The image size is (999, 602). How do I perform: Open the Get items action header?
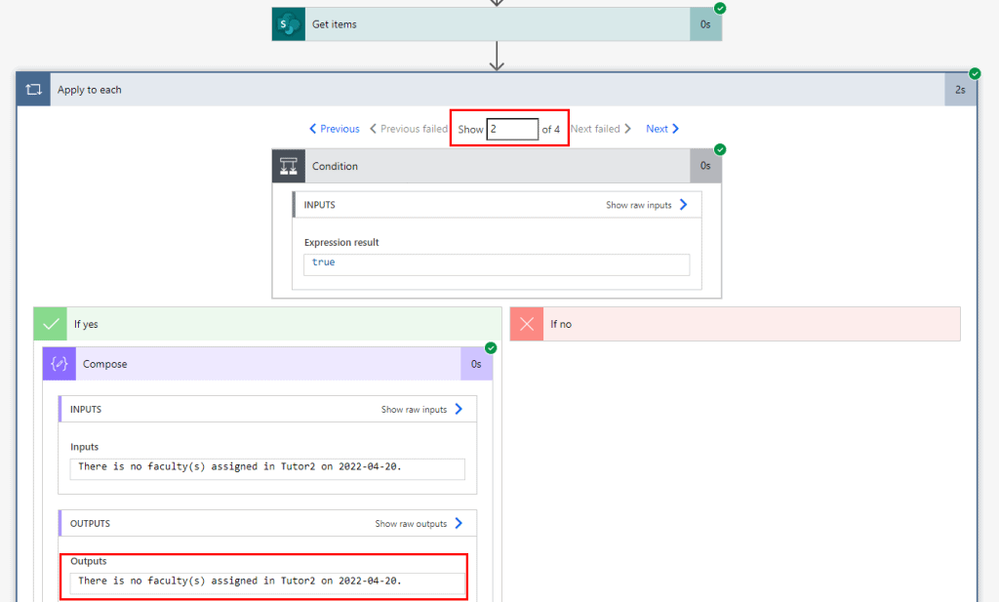[x=497, y=24]
